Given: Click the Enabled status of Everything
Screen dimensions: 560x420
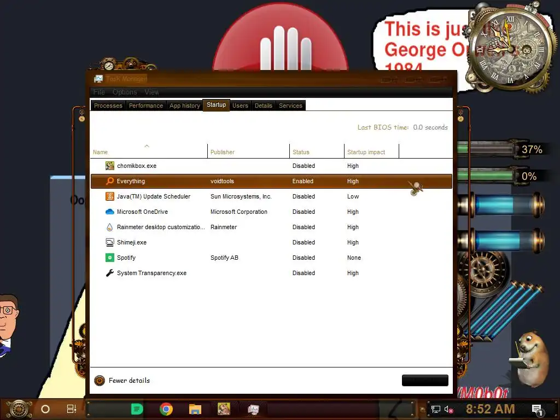Looking at the screenshot, I should (x=303, y=181).
